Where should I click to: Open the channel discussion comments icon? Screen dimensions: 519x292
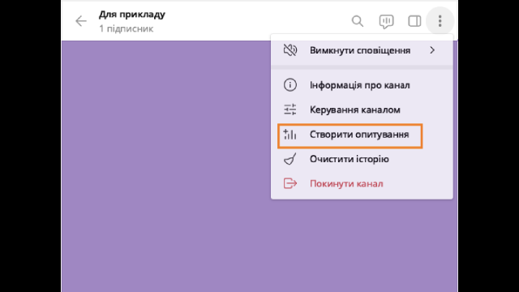(x=386, y=22)
